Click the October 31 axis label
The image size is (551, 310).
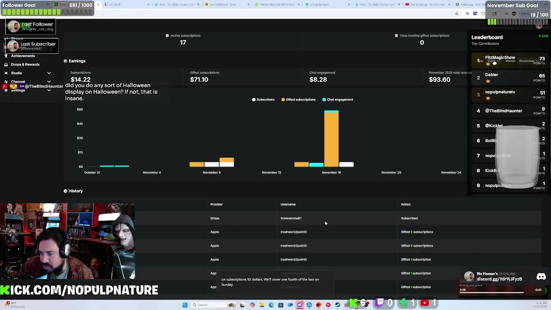coord(92,173)
